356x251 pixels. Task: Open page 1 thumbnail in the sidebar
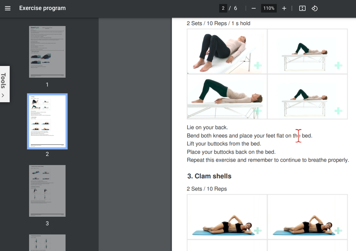click(47, 52)
